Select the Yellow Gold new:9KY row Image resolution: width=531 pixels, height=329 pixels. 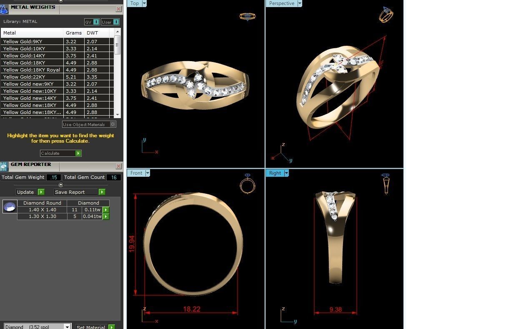tap(57, 84)
